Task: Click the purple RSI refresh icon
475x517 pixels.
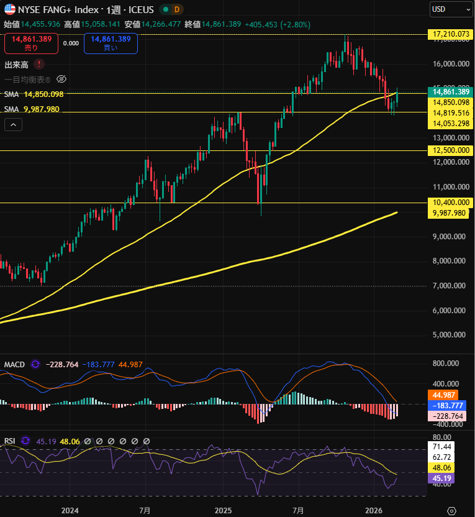Action: point(25,441)
